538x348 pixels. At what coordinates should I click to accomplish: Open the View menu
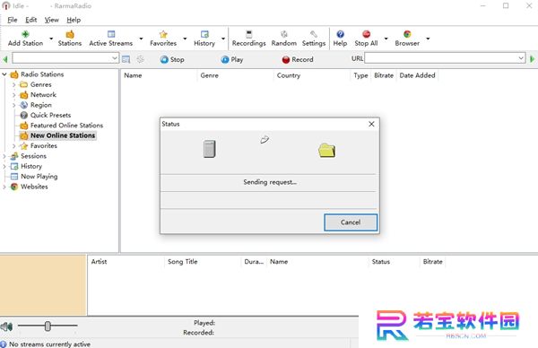[x=51, y=20]
